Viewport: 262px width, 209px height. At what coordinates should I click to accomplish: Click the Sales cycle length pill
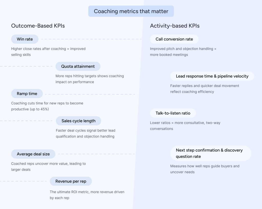coord(78,121)
